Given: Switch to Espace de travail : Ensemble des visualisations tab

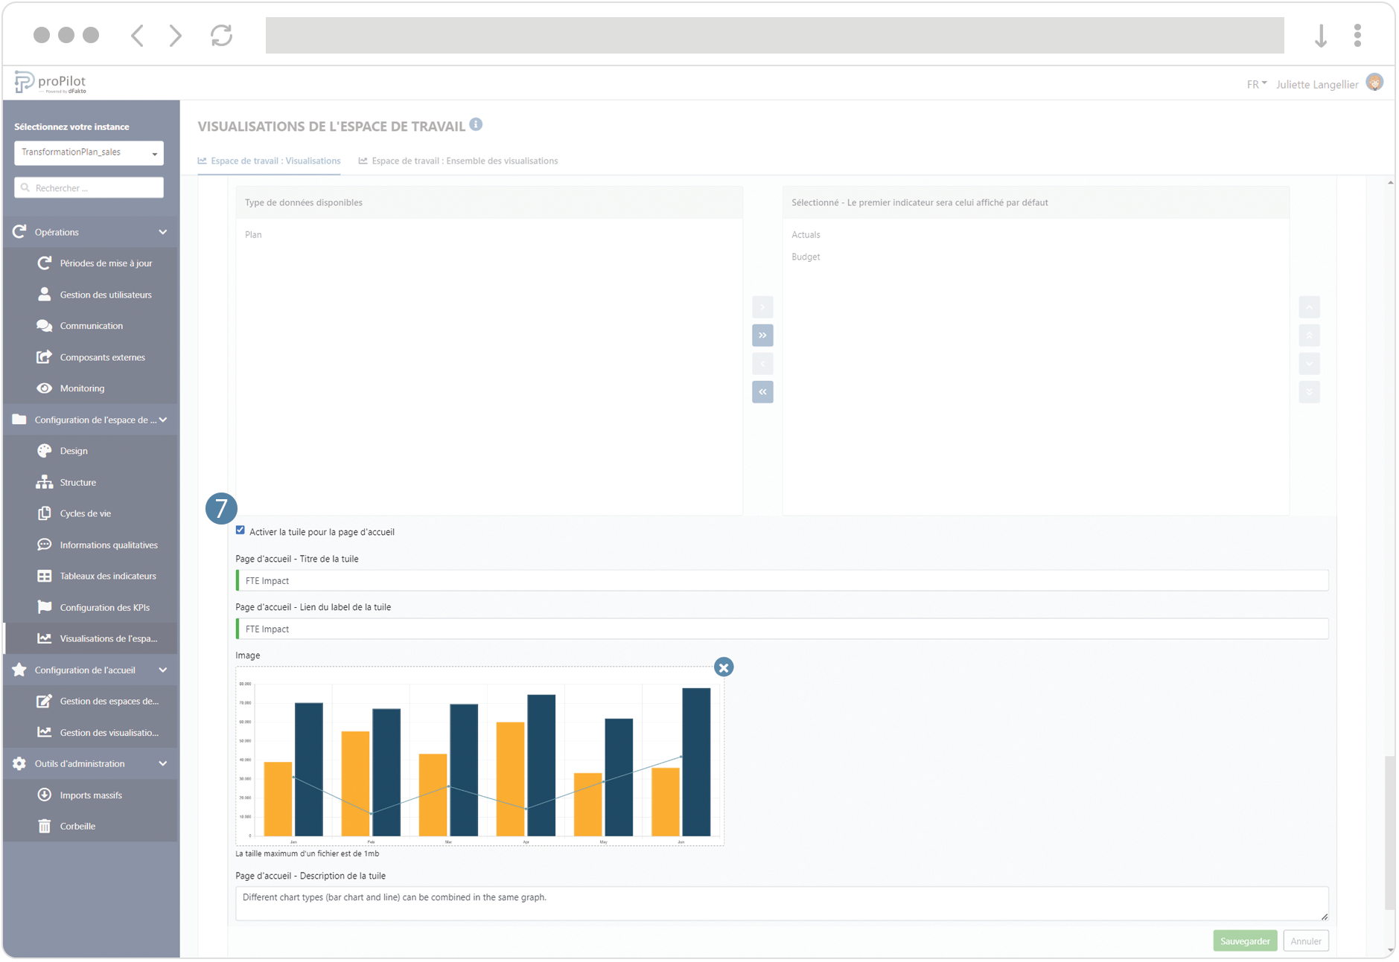Looking at the screenshot, I should [x=458, y=161].
